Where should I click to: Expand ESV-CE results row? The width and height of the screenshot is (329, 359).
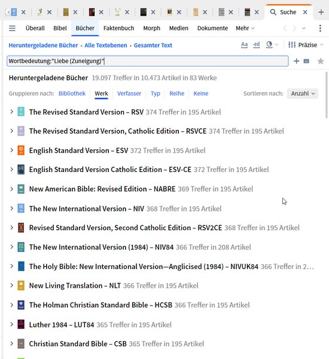[x=11, y=170]
